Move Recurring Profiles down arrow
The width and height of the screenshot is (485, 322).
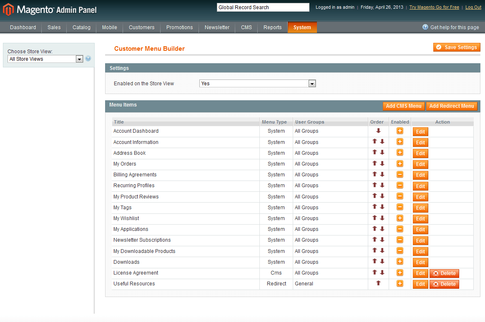(x=382, y=185)
